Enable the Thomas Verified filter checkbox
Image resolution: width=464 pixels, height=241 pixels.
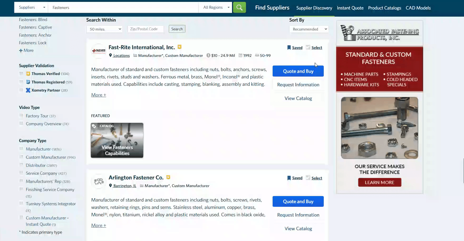coord(21,73)
